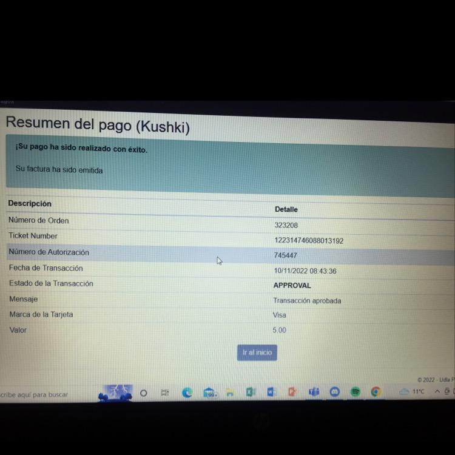Launch Excel from the taskbar
The image size is (455, 455).
click(251, 393)
